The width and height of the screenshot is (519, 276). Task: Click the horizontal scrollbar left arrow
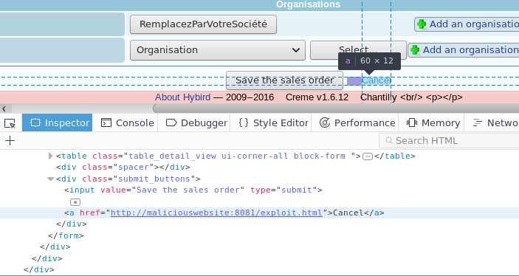tap(4, 108)
